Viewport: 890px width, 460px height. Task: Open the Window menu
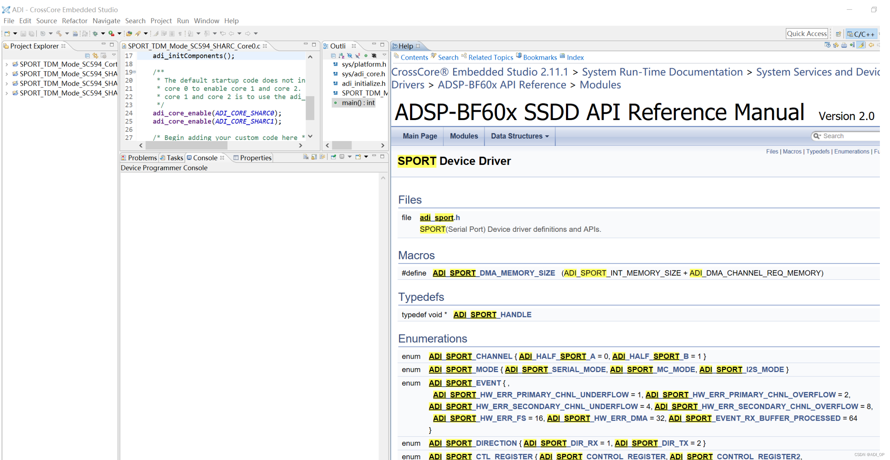click(206, 21)
